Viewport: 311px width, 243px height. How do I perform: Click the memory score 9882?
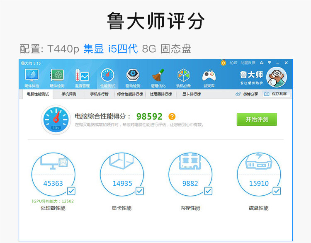coord(190,183)
